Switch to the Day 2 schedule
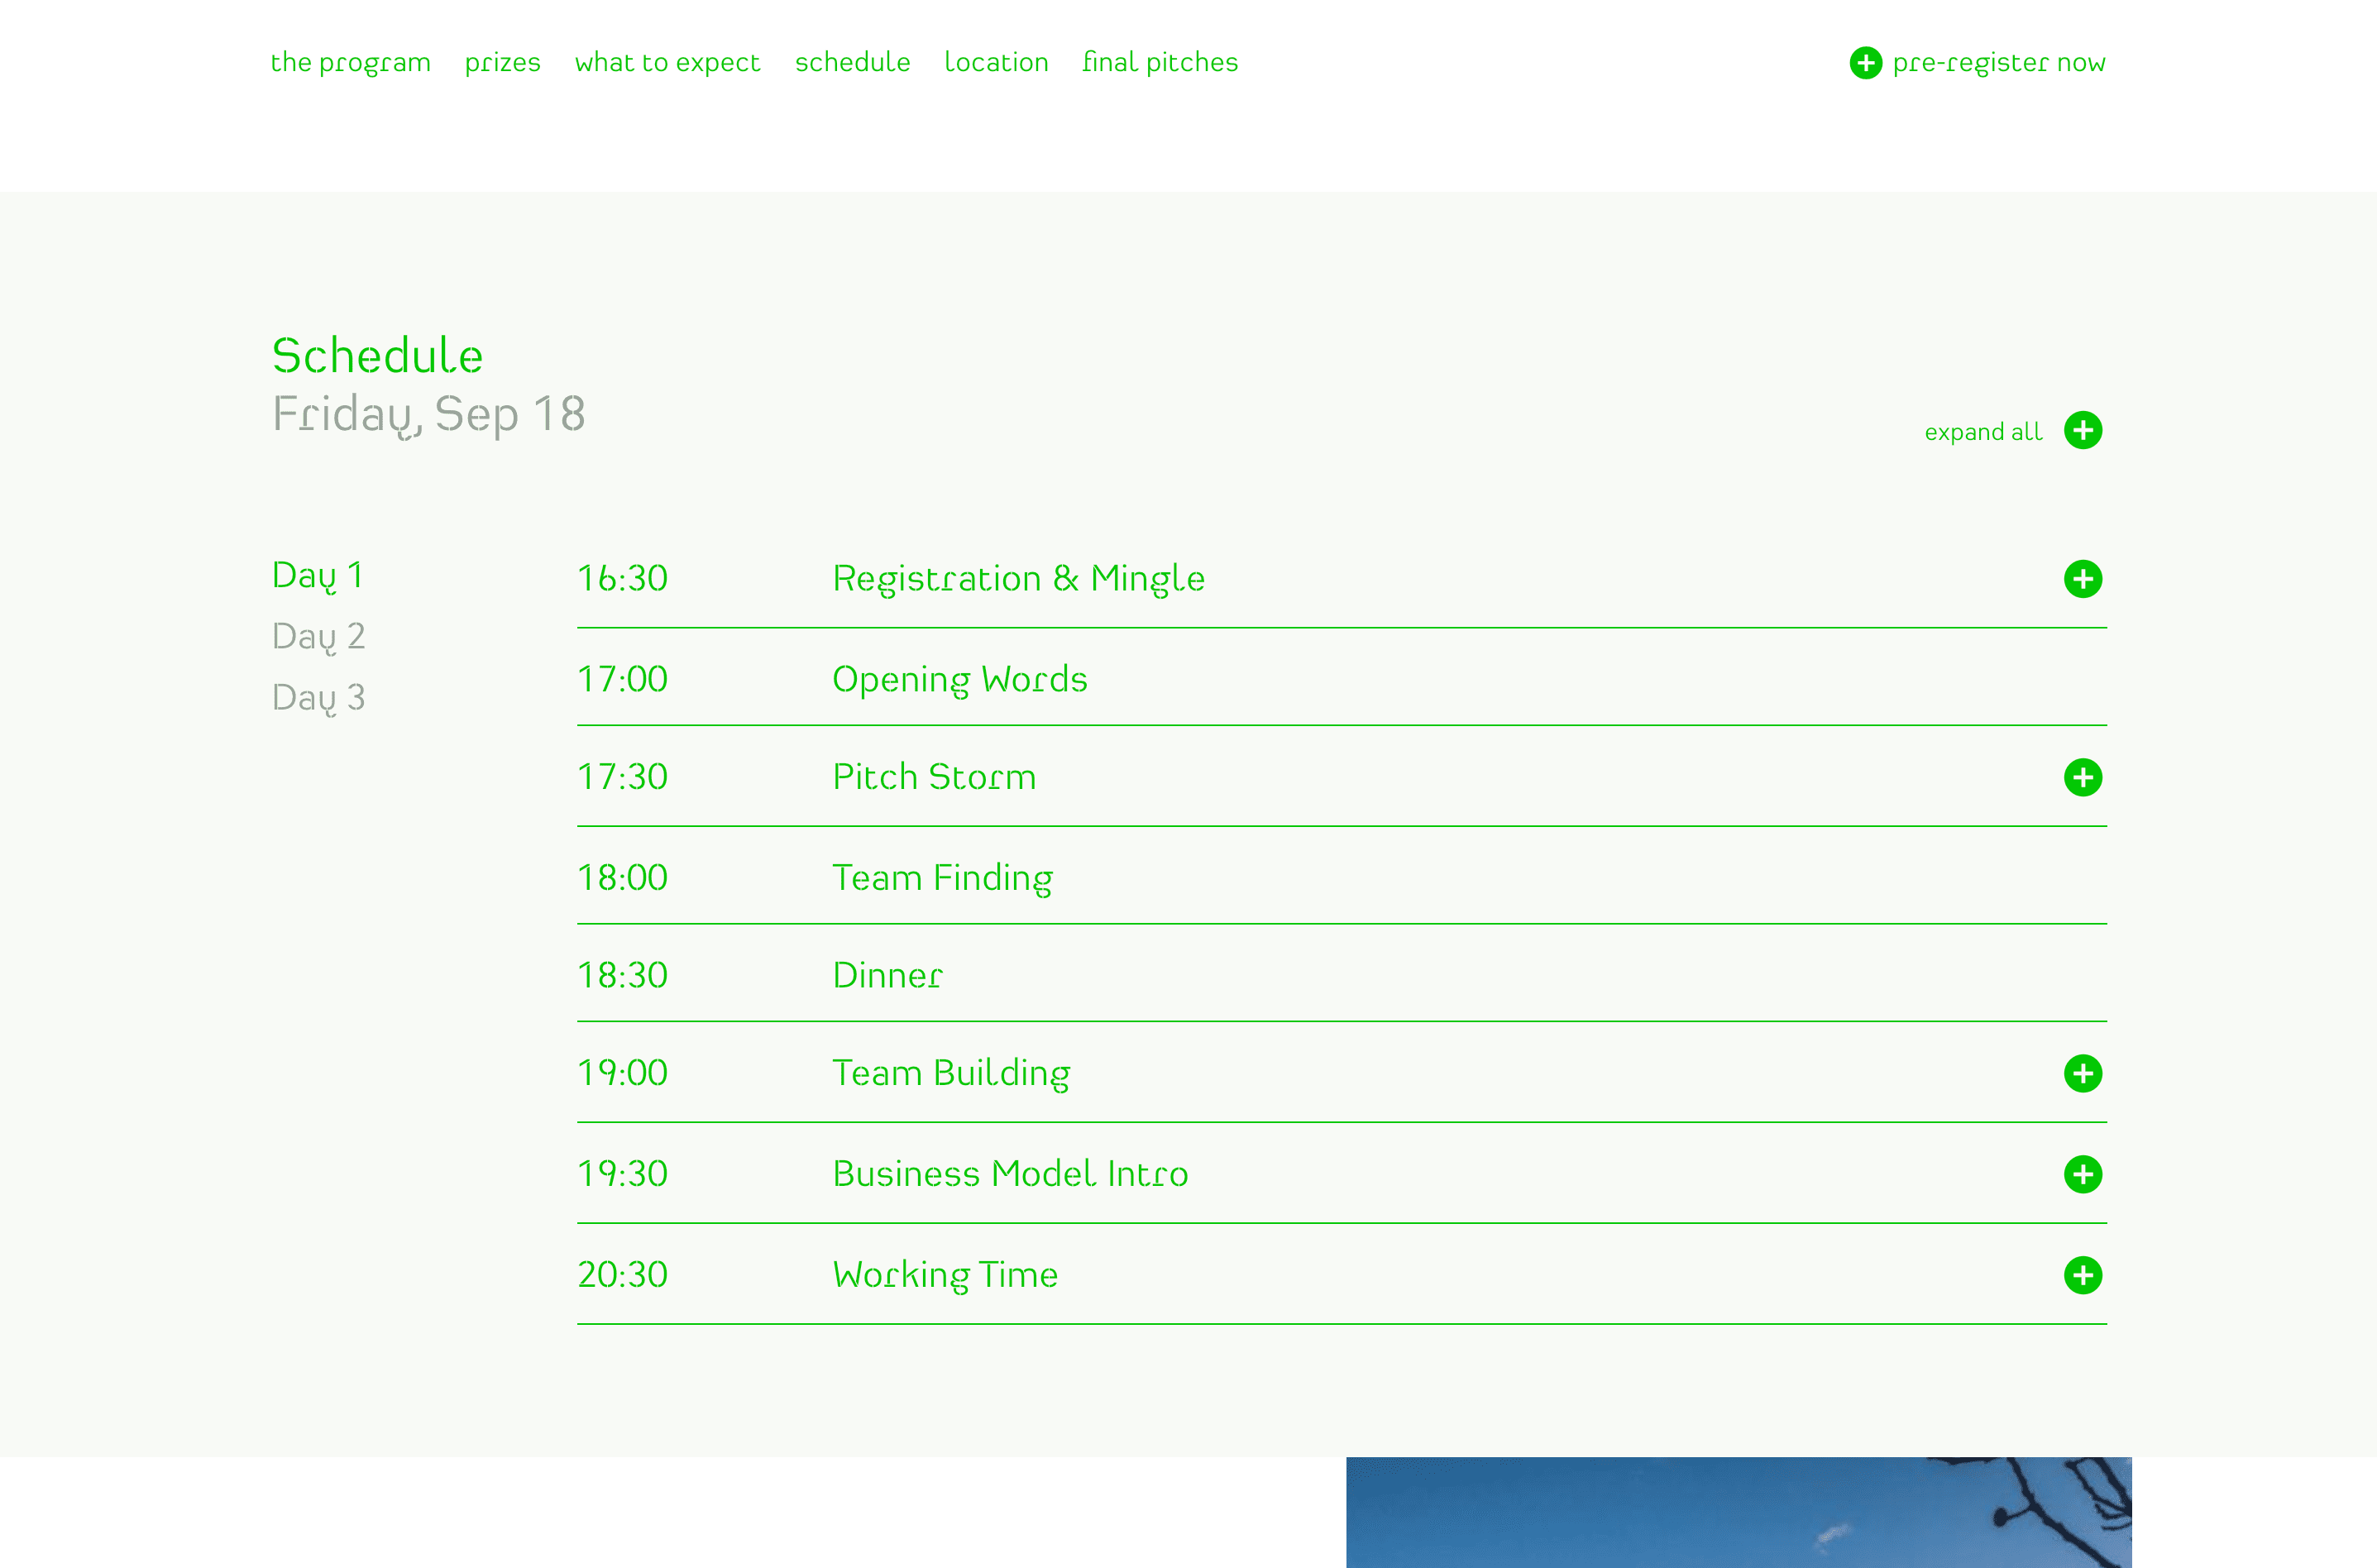2377x1568 pixels. [x=318, y=637]
